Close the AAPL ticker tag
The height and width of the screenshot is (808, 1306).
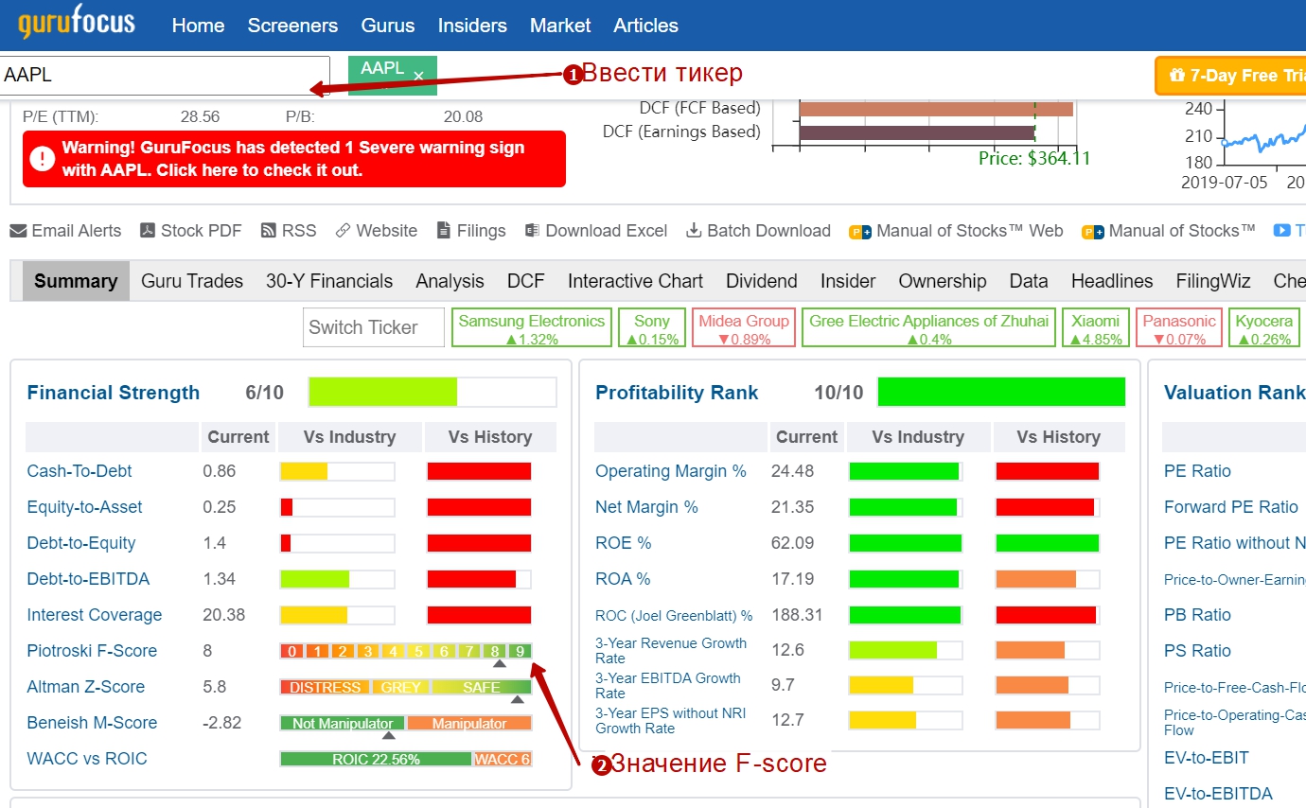[418, 76]
